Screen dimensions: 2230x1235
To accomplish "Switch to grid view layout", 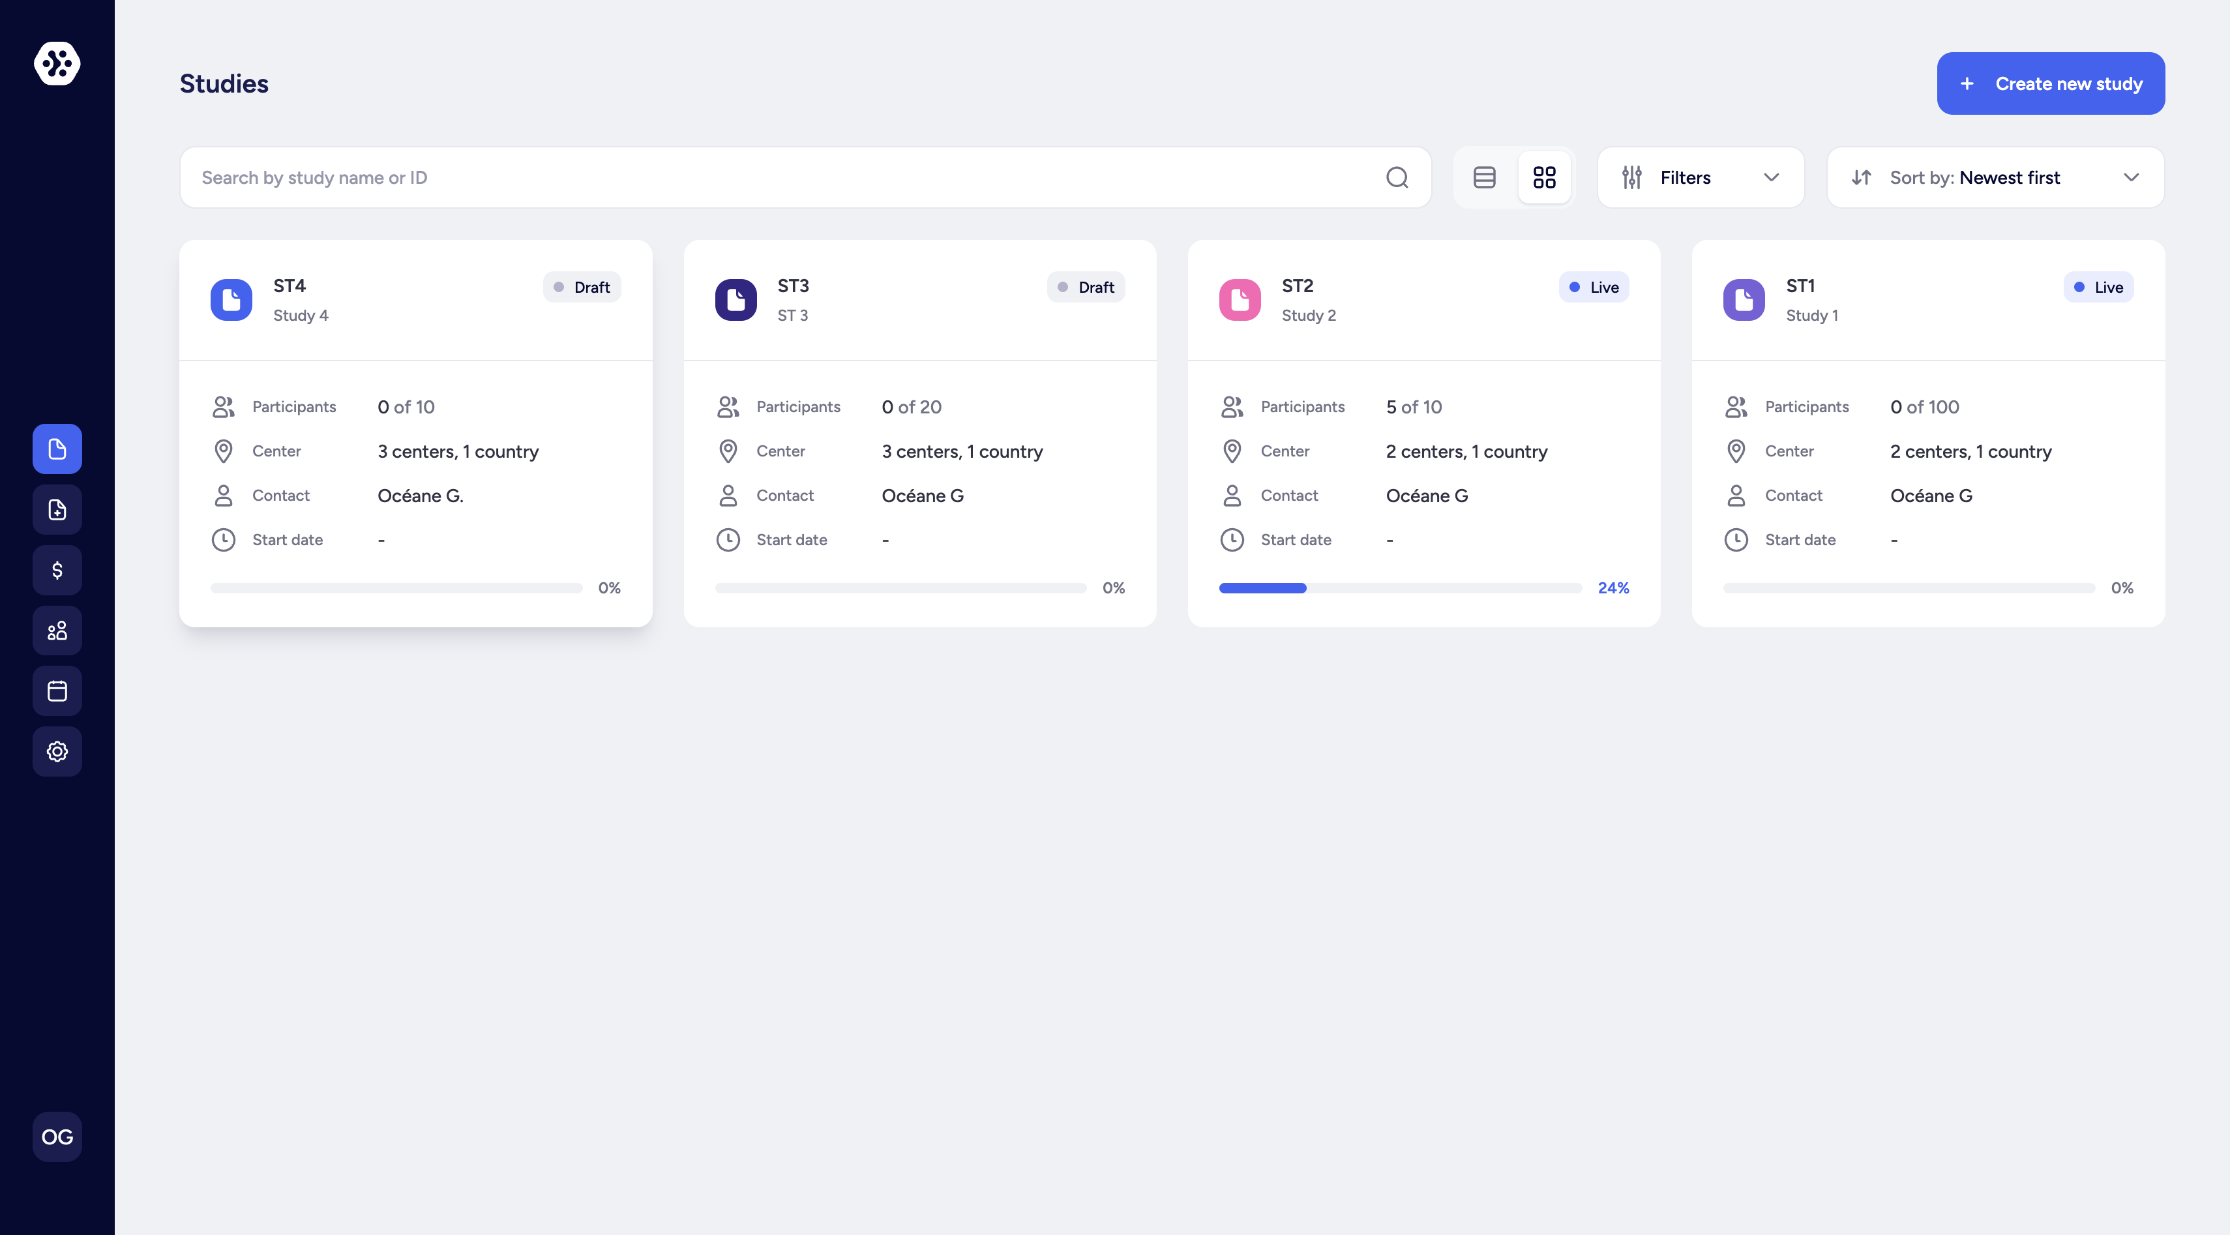I will click(1545, 177).
